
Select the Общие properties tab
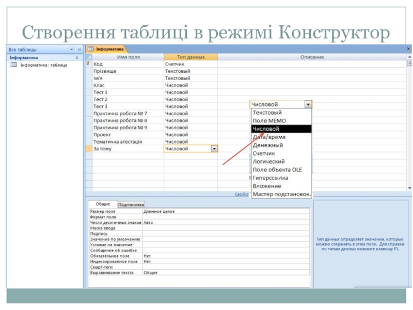[x=103, y=204]
